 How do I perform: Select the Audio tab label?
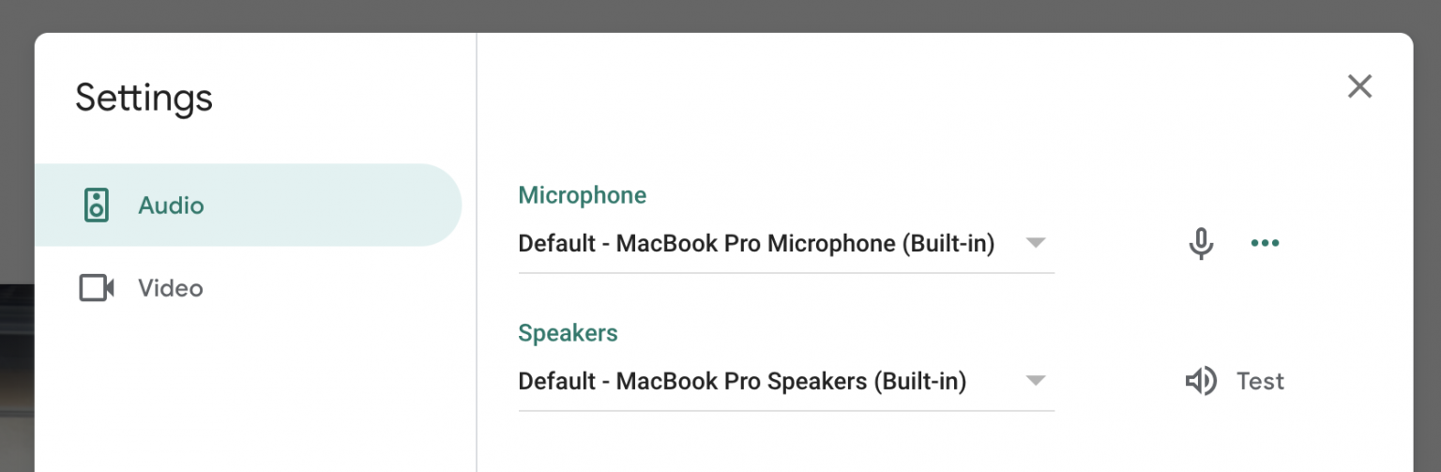[x=171, y=205]
